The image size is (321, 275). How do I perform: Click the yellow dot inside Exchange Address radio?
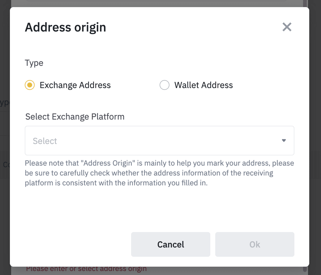click(x=30, y=85)
